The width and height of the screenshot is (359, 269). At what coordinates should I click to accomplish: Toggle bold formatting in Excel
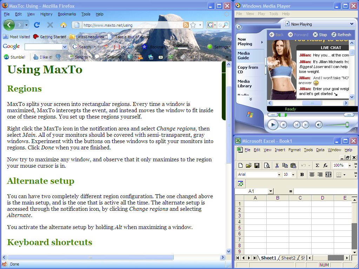(x=302, y=174)
